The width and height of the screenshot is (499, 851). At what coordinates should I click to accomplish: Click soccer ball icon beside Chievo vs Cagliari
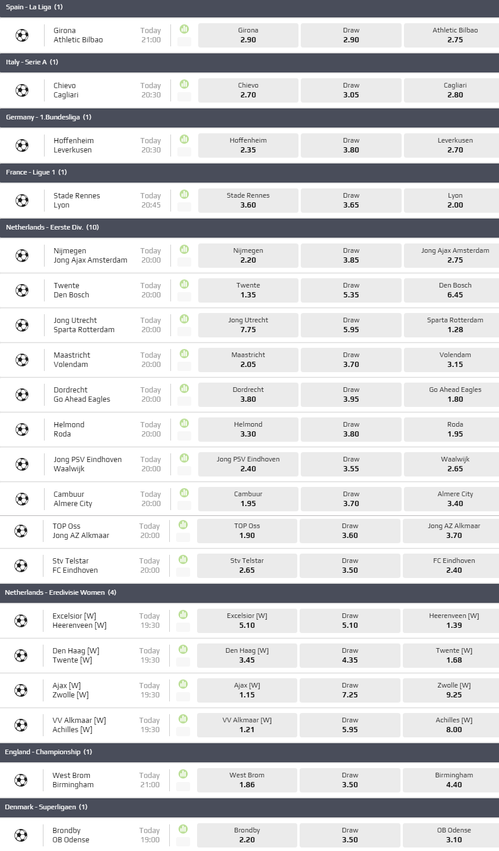point(22,90)
